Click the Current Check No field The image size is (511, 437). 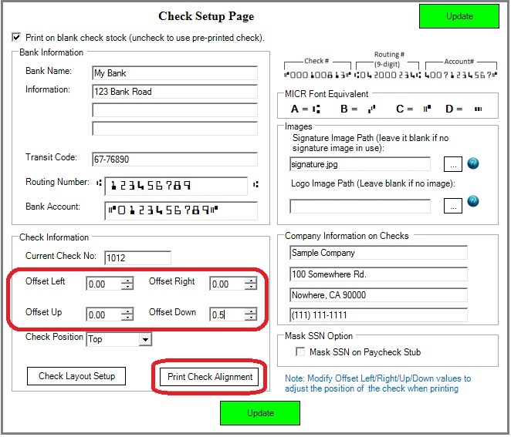coord(137,258)
